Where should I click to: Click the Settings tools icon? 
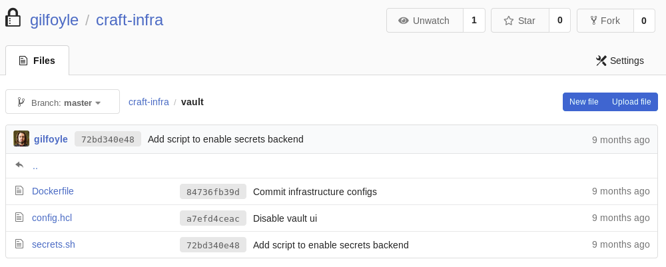(x=601, y=61)
